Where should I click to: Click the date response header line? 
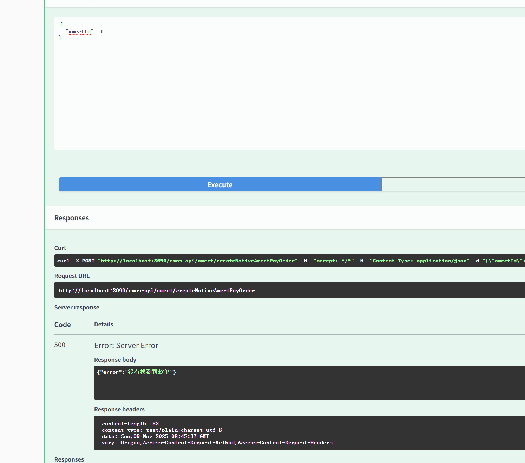pos(156,436)
